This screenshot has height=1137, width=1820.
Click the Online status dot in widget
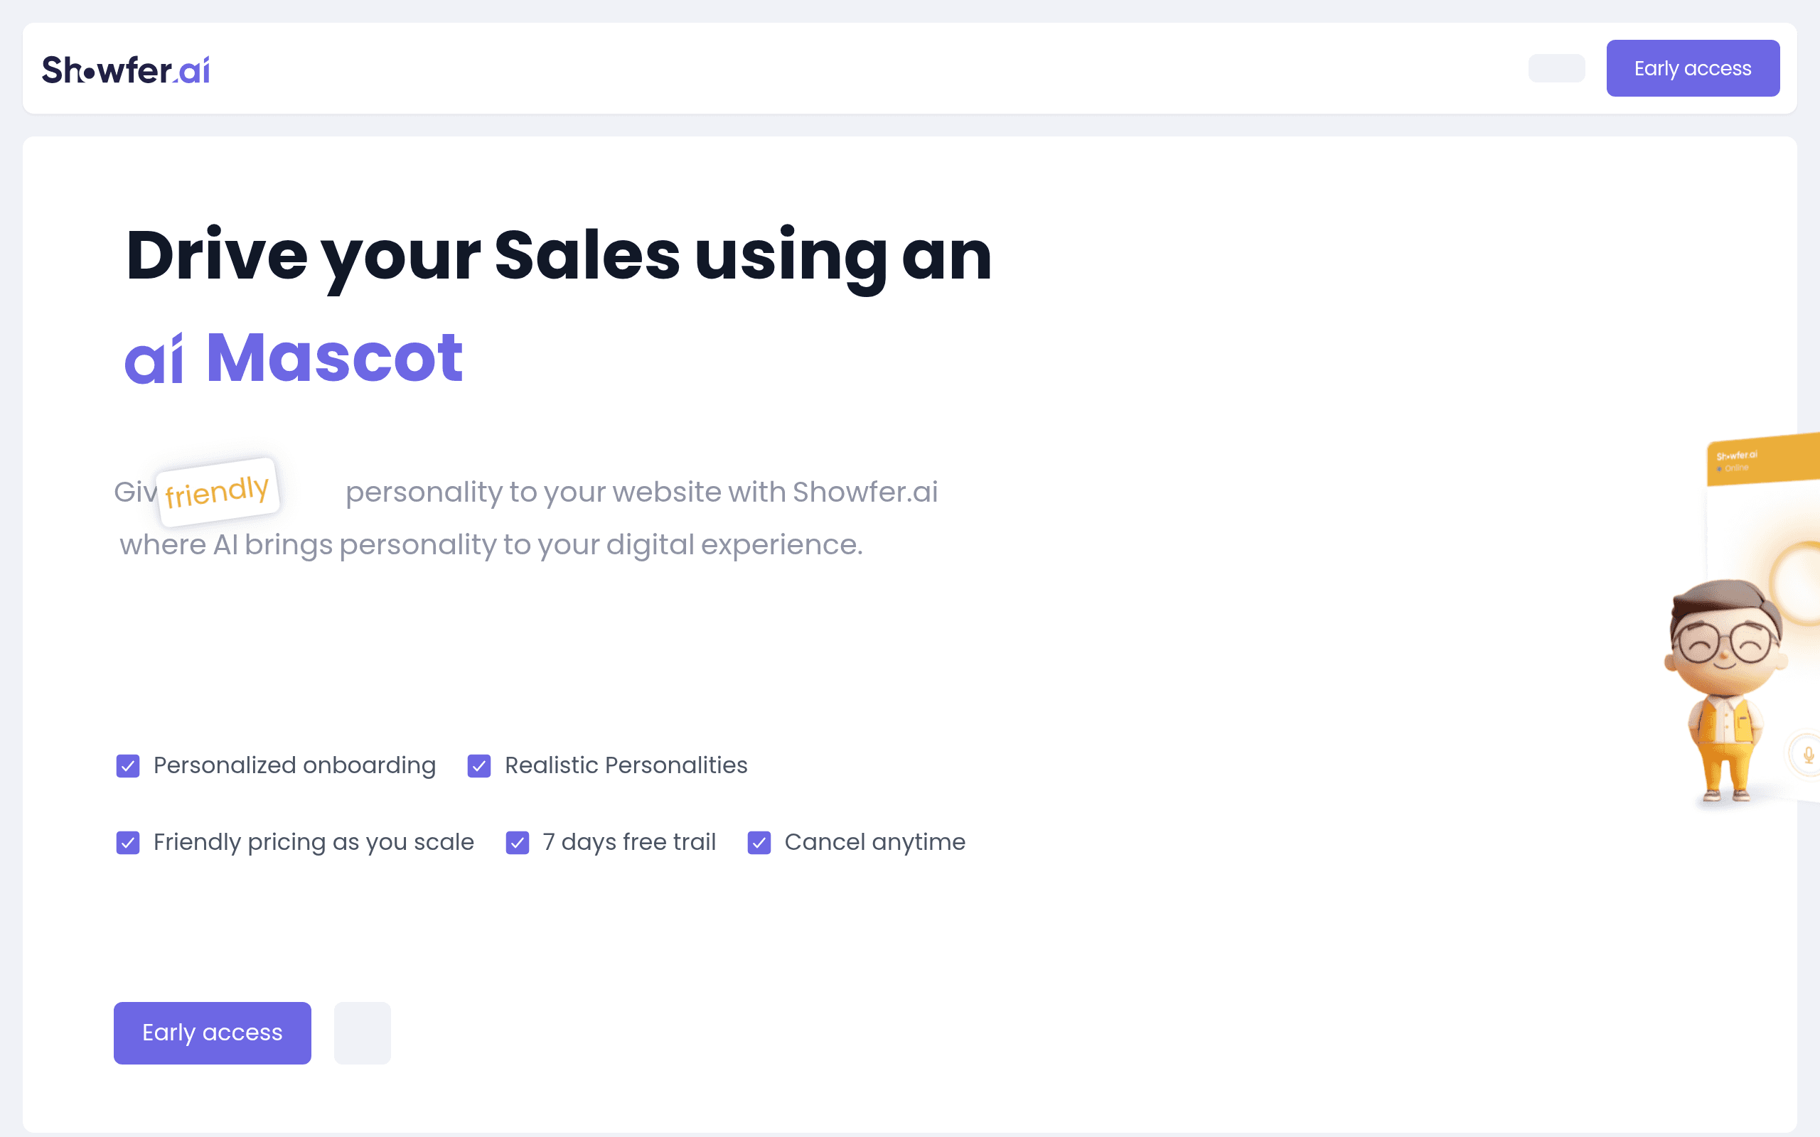(x=1719, y=469)
